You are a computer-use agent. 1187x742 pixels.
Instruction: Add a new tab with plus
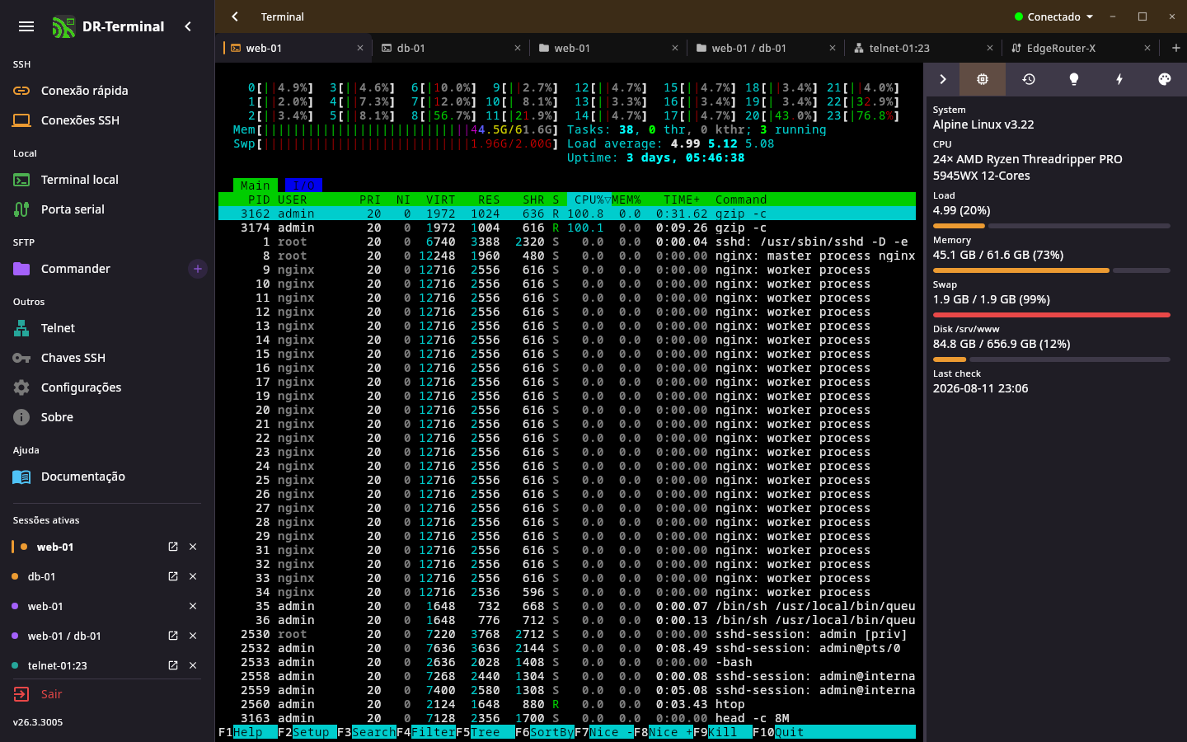[x=1176, y=48]
